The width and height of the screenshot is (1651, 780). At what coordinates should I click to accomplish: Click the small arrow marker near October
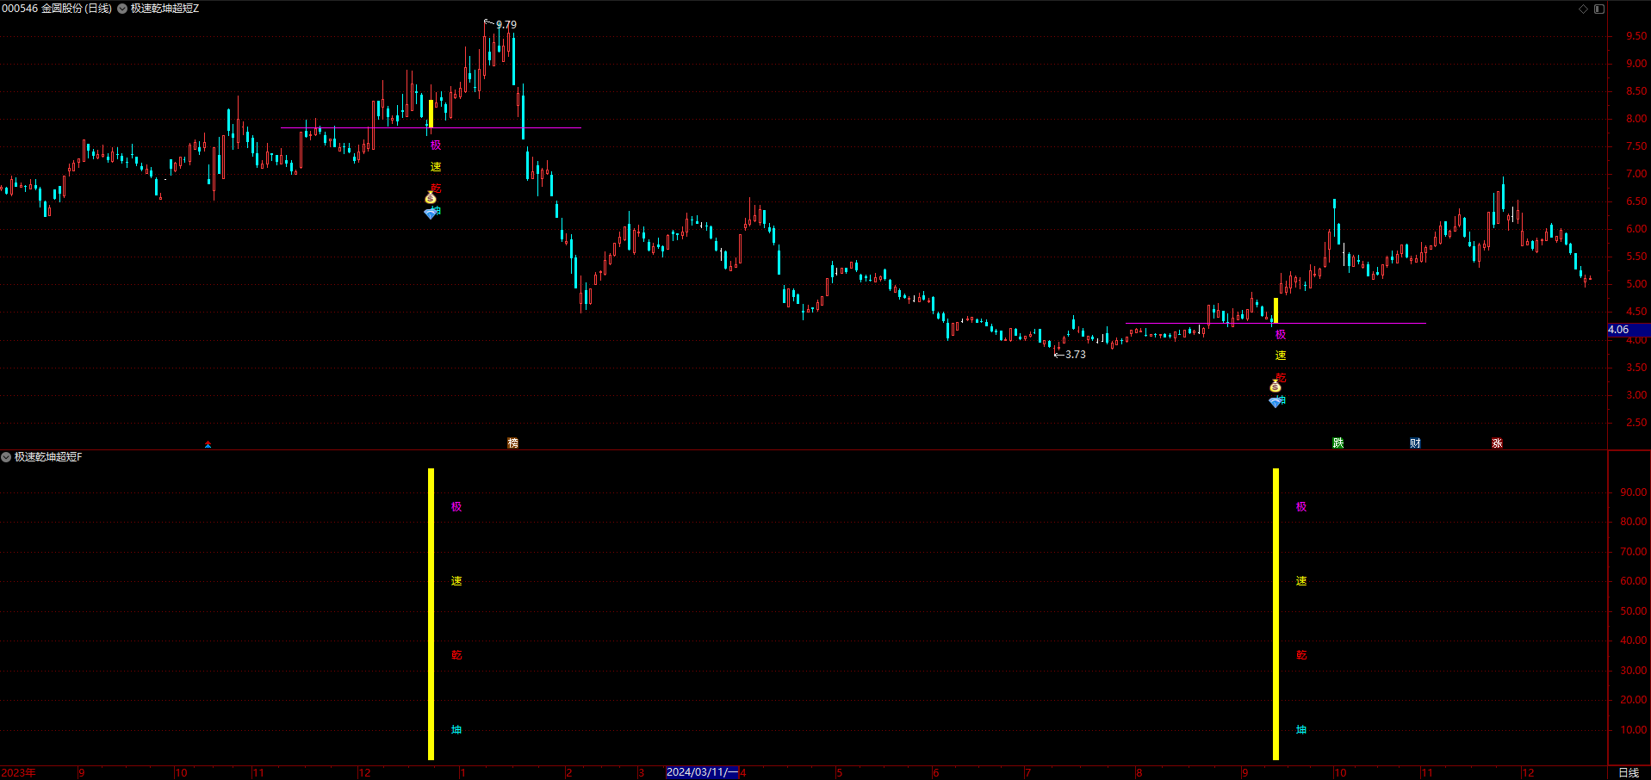click(208, 445)
